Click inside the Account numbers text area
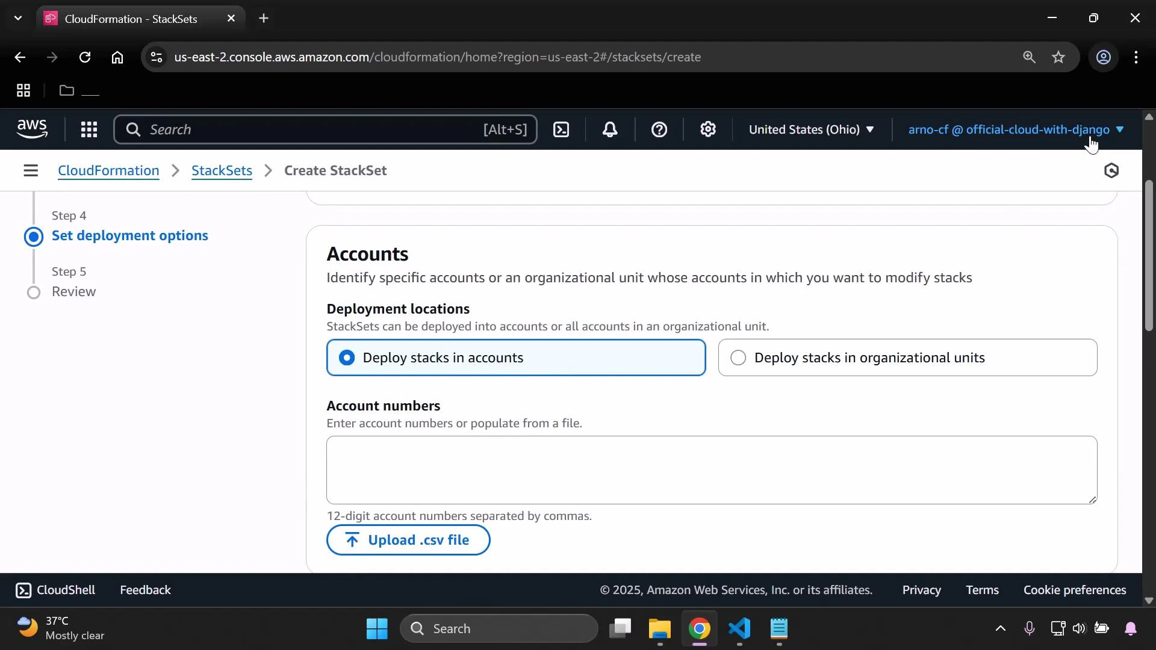The image size is (1156, 650). pos(710,470)
